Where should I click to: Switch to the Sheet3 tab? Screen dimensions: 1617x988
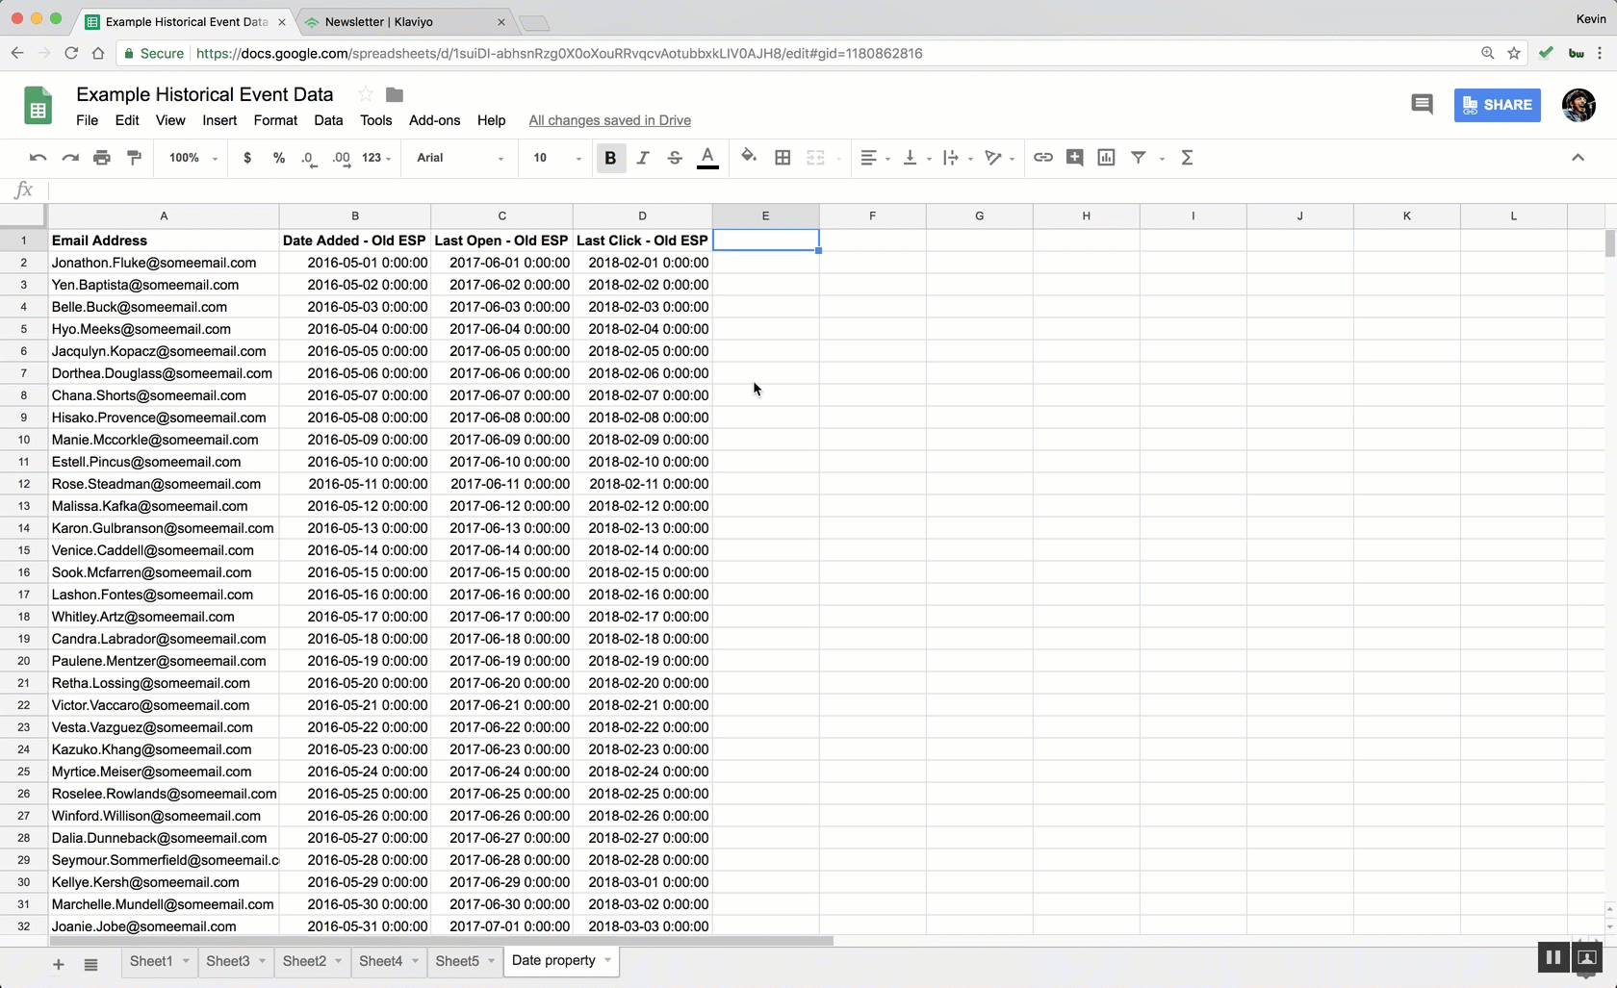point(229,960)
